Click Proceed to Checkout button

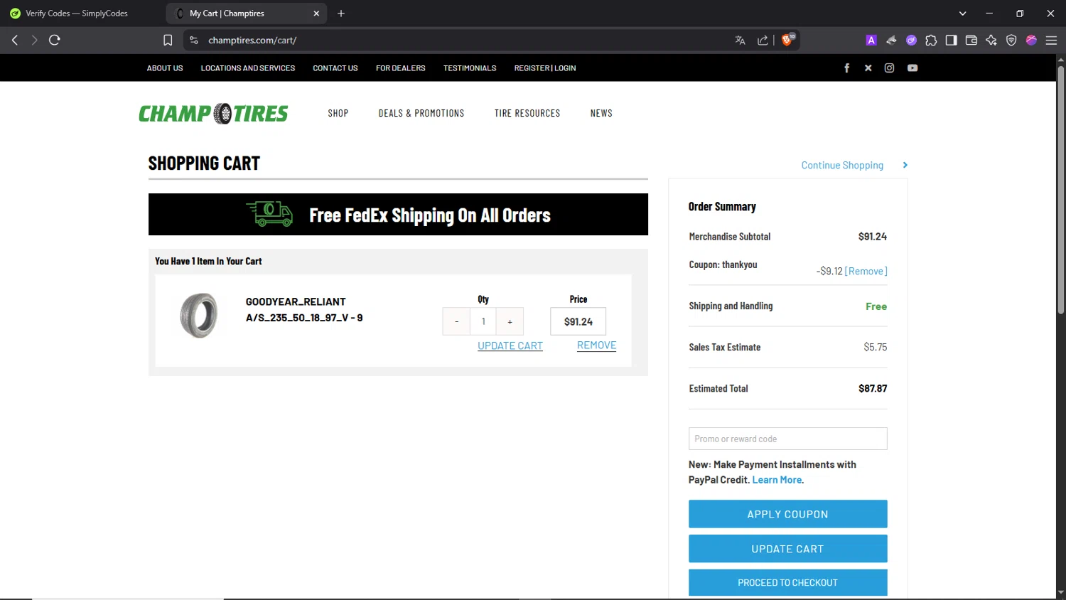[787, 582]
